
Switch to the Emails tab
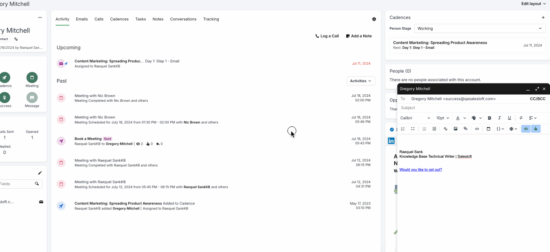coord(82,19)
